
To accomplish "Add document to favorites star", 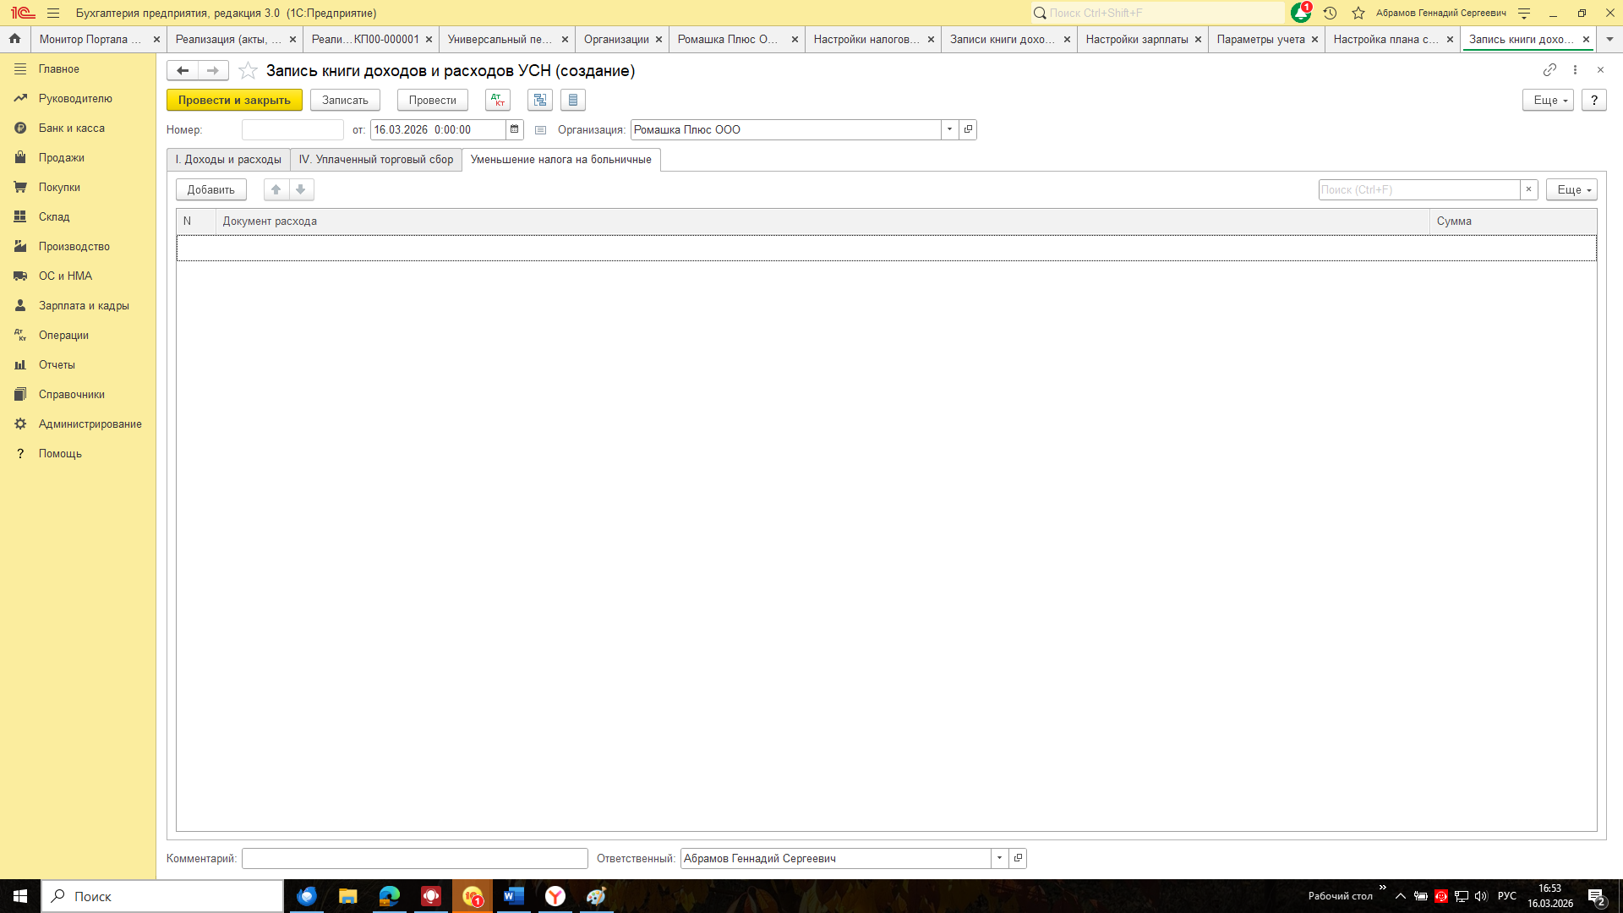I will (248, 71).
